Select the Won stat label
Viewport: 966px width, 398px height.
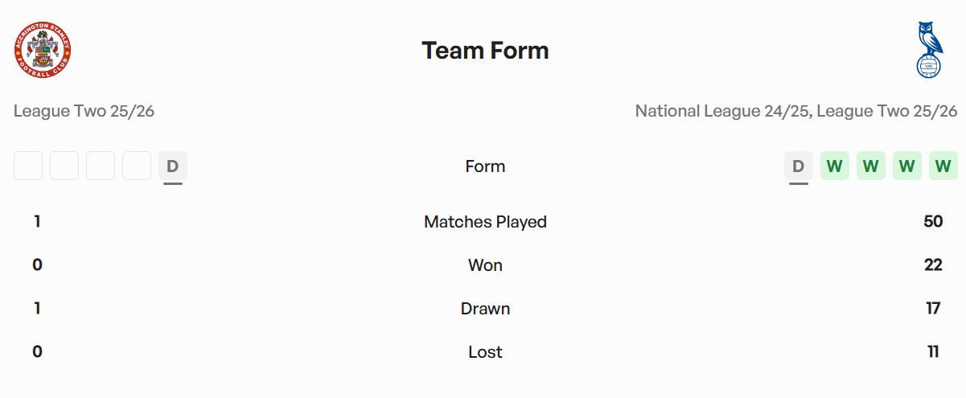tap(485, 265)
